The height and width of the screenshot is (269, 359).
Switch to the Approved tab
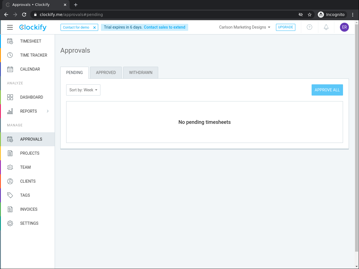(106, 73)
